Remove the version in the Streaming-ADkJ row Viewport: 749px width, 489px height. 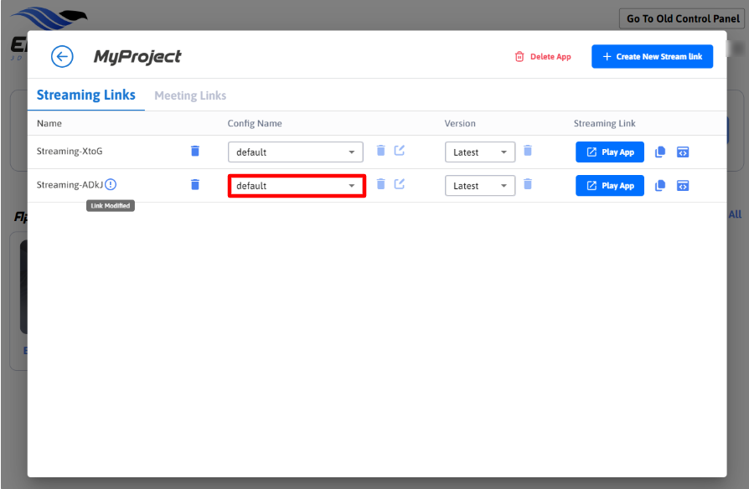528,184
